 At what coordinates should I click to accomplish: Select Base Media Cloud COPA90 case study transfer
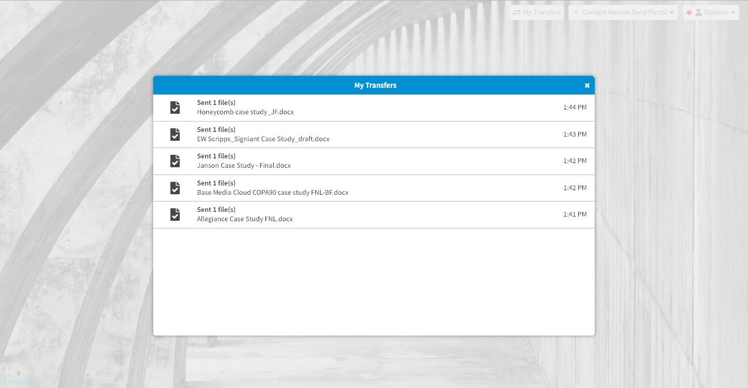point(374,188)
